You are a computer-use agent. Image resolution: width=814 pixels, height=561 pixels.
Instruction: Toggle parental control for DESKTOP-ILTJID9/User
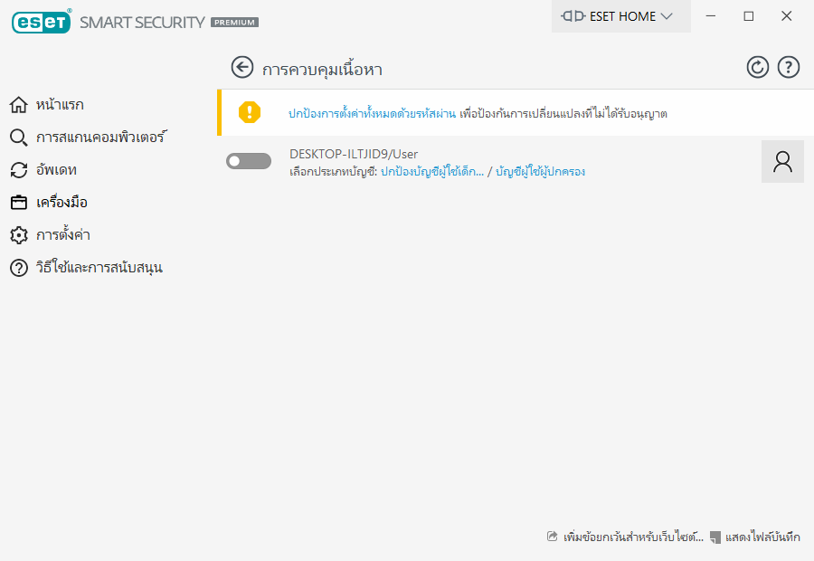tap(249, 161)
